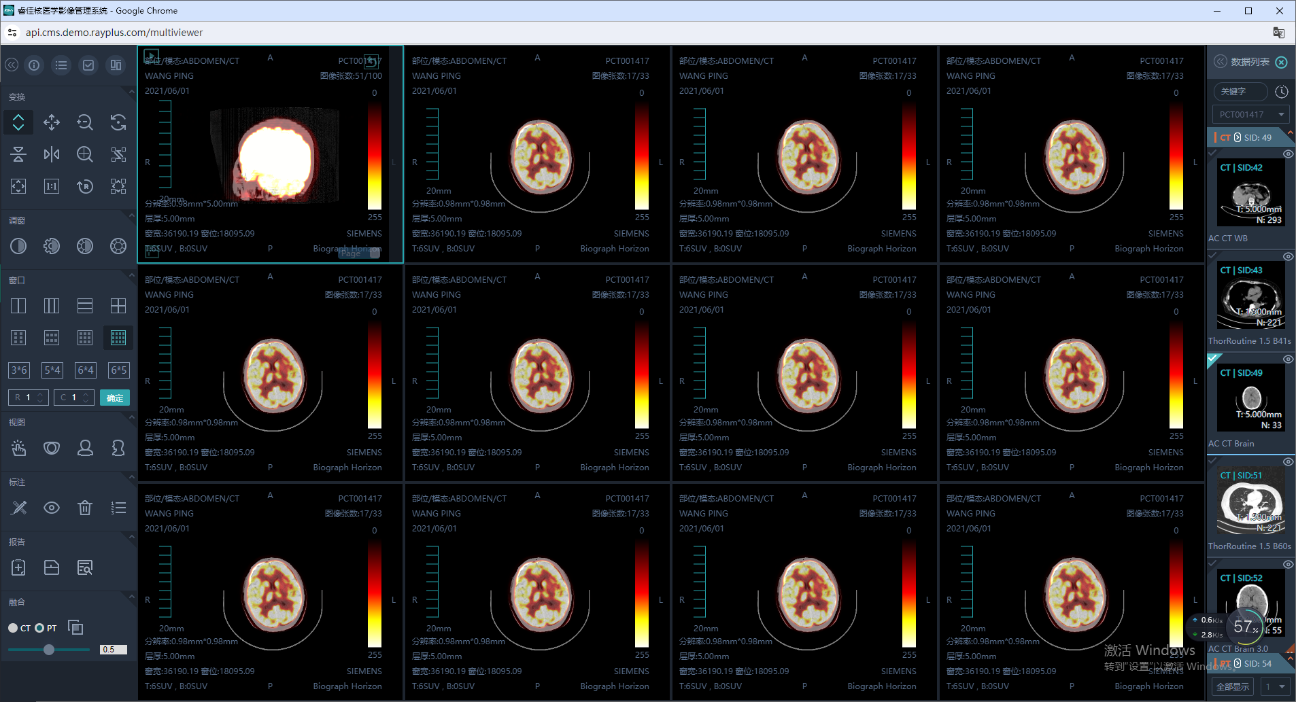Select the rotate tool with circular arrows
The height and width of the screenshot is (702, 1296).
coord(118,122)
